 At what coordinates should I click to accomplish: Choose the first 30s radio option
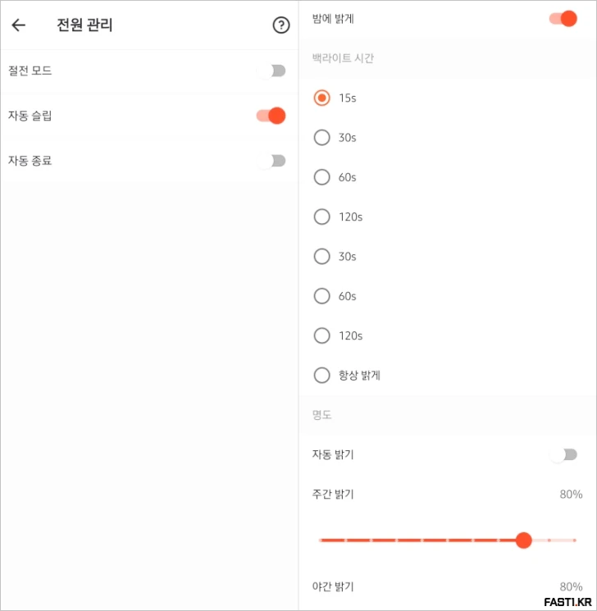coord(322,138)
